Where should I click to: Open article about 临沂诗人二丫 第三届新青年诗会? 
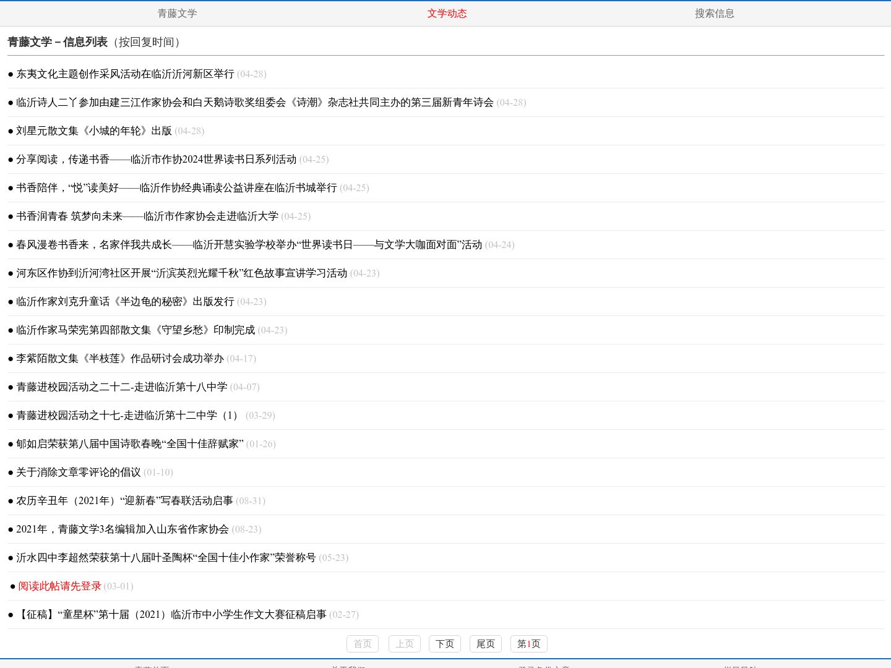click(x=255, y=102)
